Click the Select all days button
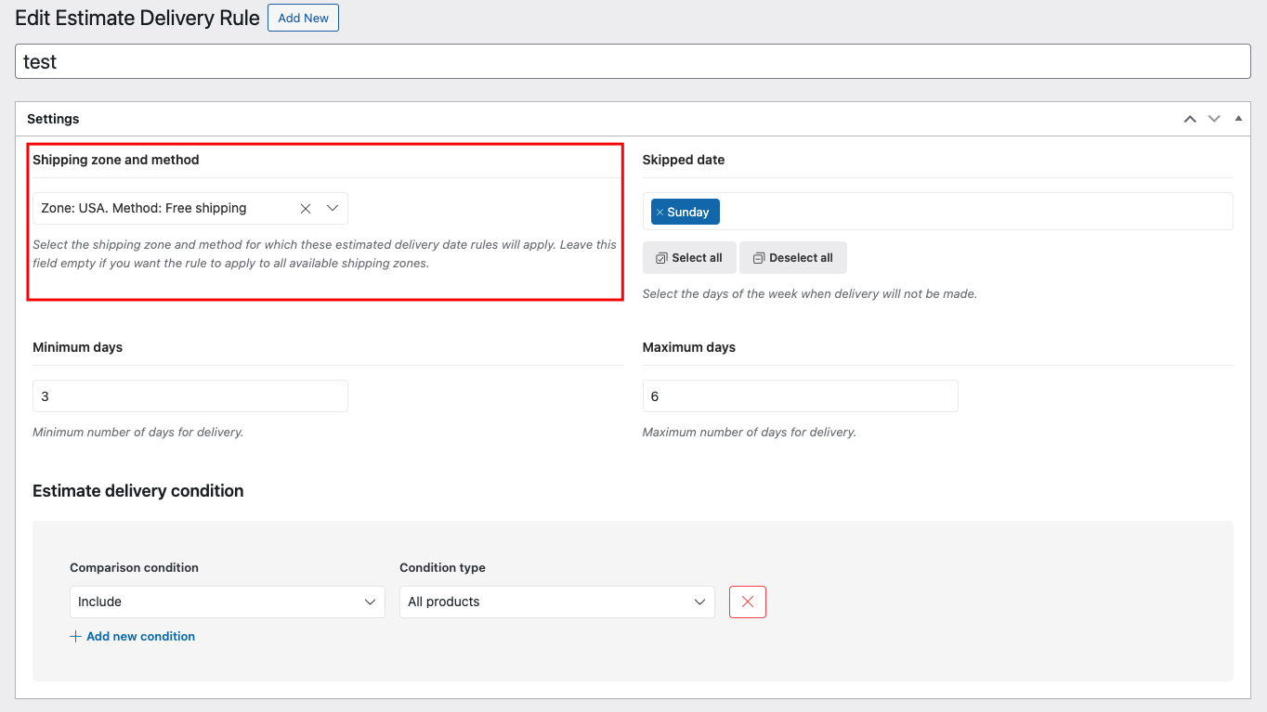The width and height of the screenshot is (1267, 712). pos(688,258)
